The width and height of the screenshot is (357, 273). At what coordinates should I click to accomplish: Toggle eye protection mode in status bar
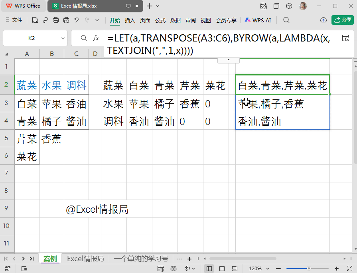coord(174,269)
